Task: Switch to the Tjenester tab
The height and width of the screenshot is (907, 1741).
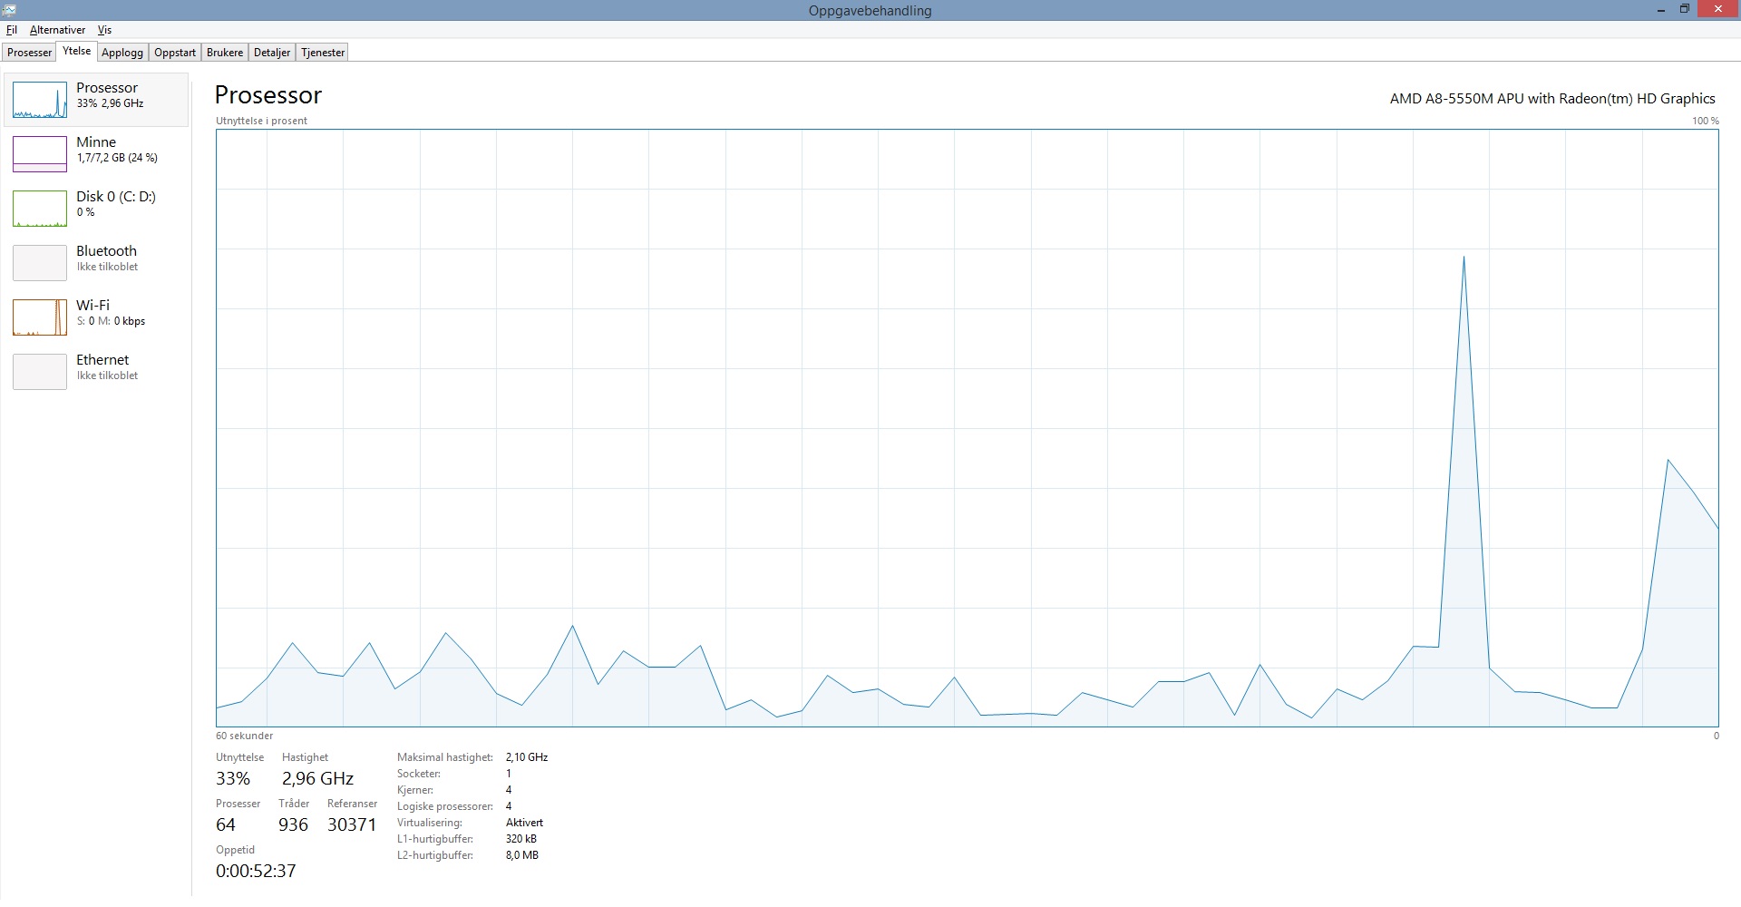Action: [x=323, y=53]
